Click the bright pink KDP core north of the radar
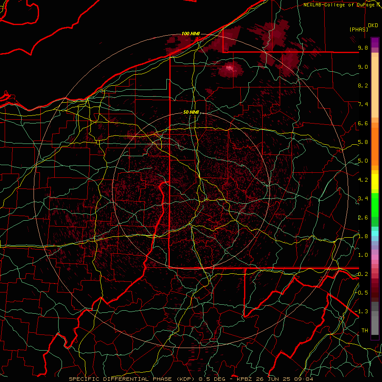The width and height of the screenshot is (382, 382). pos(230,68)
